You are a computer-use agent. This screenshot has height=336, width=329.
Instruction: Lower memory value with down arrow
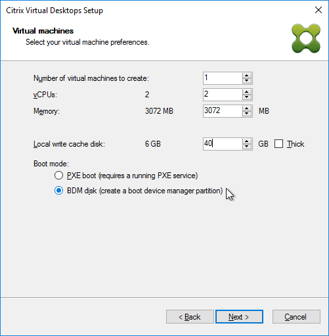point(247,114)
